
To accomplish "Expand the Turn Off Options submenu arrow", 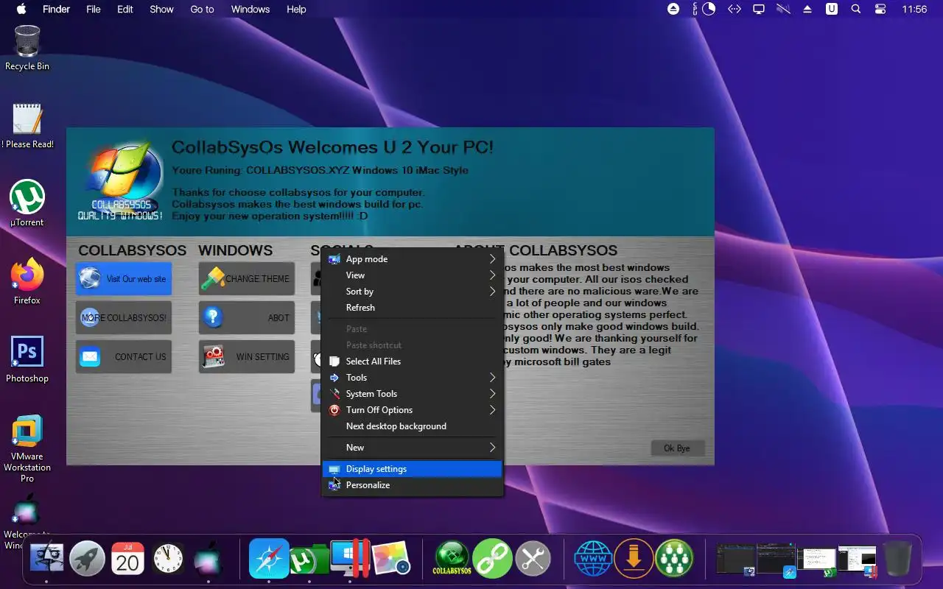I will (493, 410).
